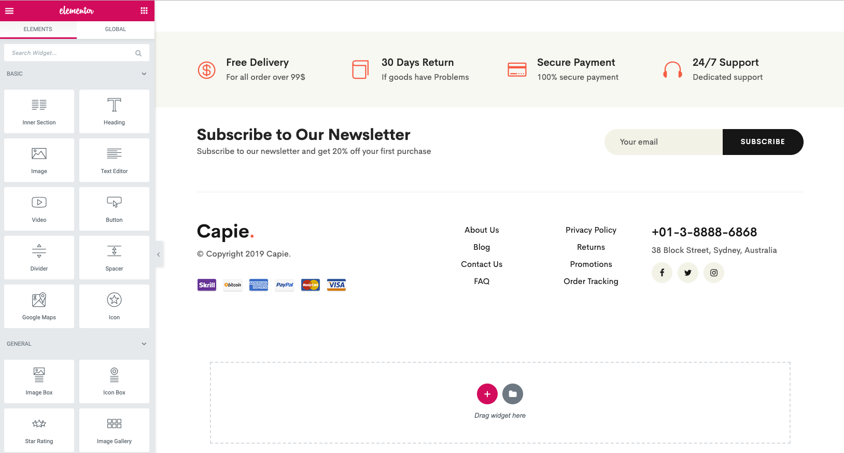
Task: Click the Instagram social icon
Action: (x=714, y=273)
